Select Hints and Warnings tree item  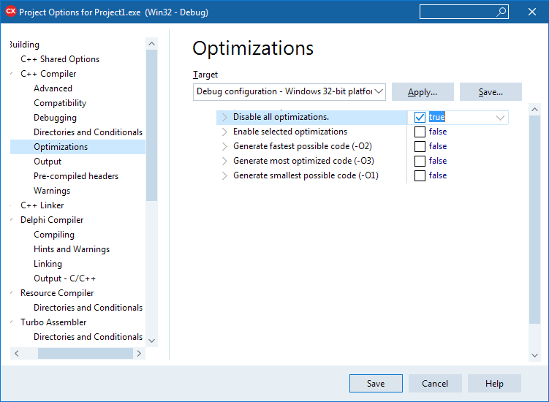point(72,249)
